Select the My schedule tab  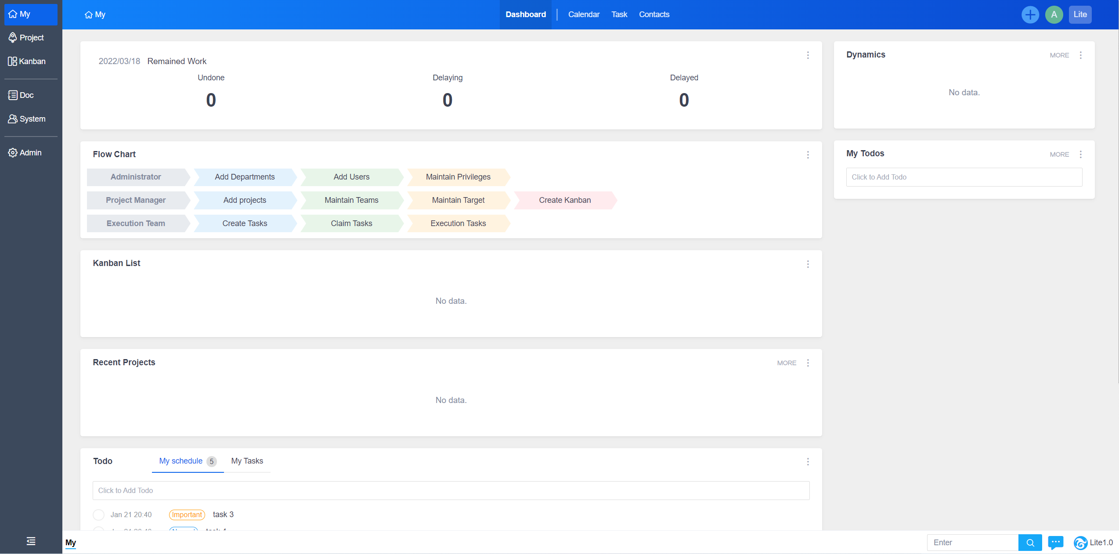188,461
